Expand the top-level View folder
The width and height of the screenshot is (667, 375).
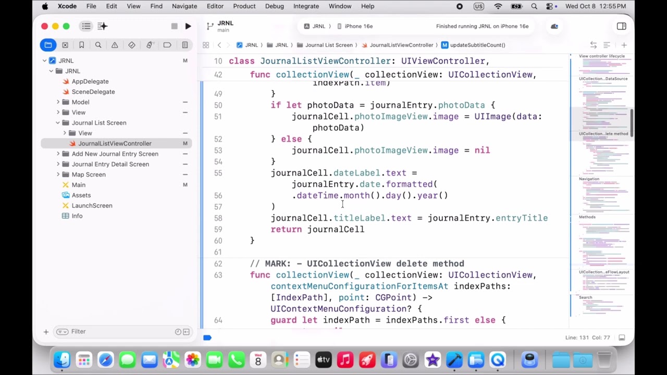[58, 113]
